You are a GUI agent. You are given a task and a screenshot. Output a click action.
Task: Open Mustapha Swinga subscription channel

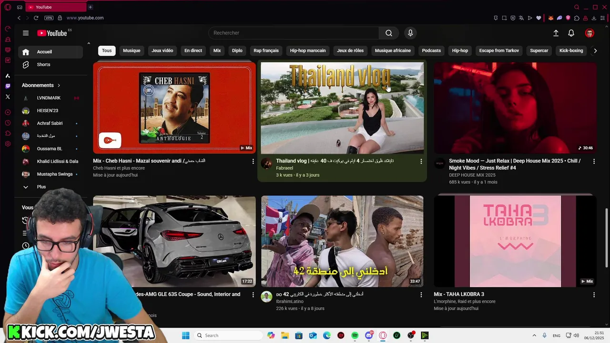pyautogui.click(x=51, y=174)
